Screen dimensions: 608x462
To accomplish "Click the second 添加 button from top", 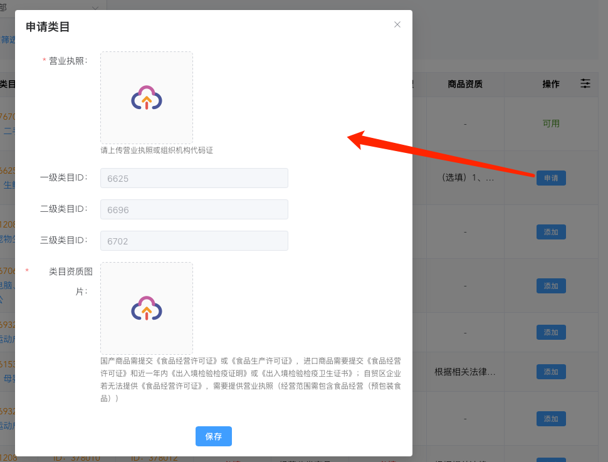I will pyautogui.click(x=551, y=286).
